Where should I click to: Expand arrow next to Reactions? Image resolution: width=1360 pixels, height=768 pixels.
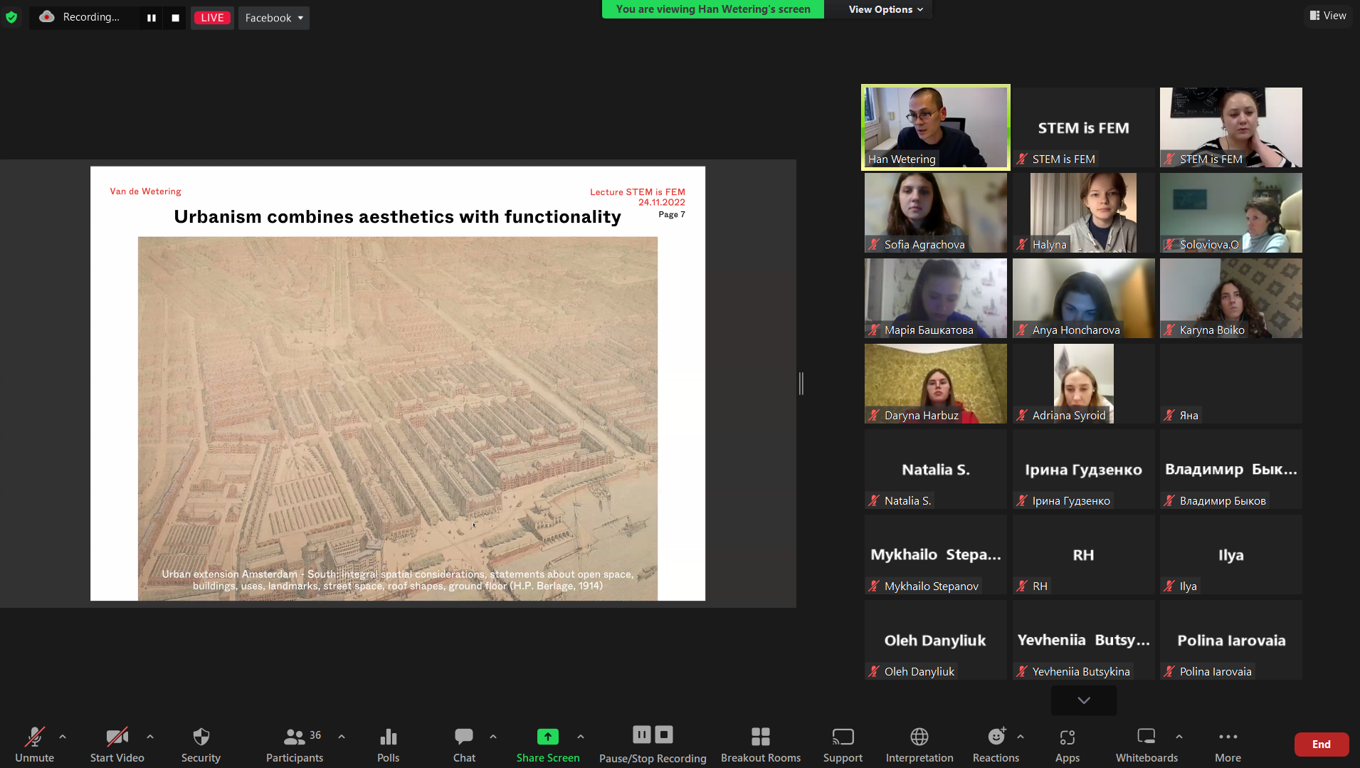pyautogui.click(x=1021, y=737)
